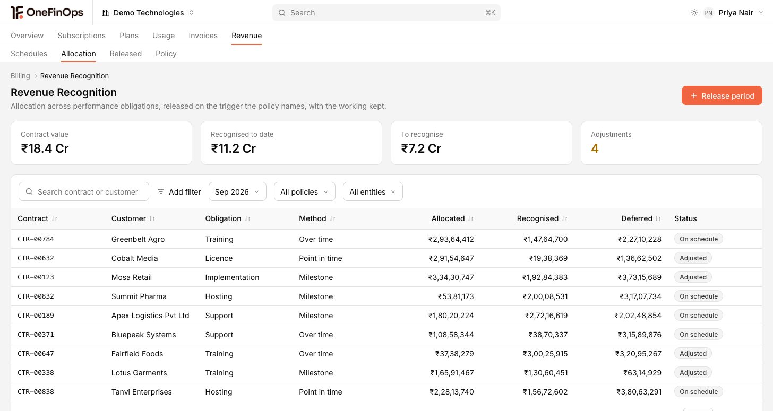Open the All entities dropdown
This screenshot has width=773, height=411.
(x=373, y=192)
